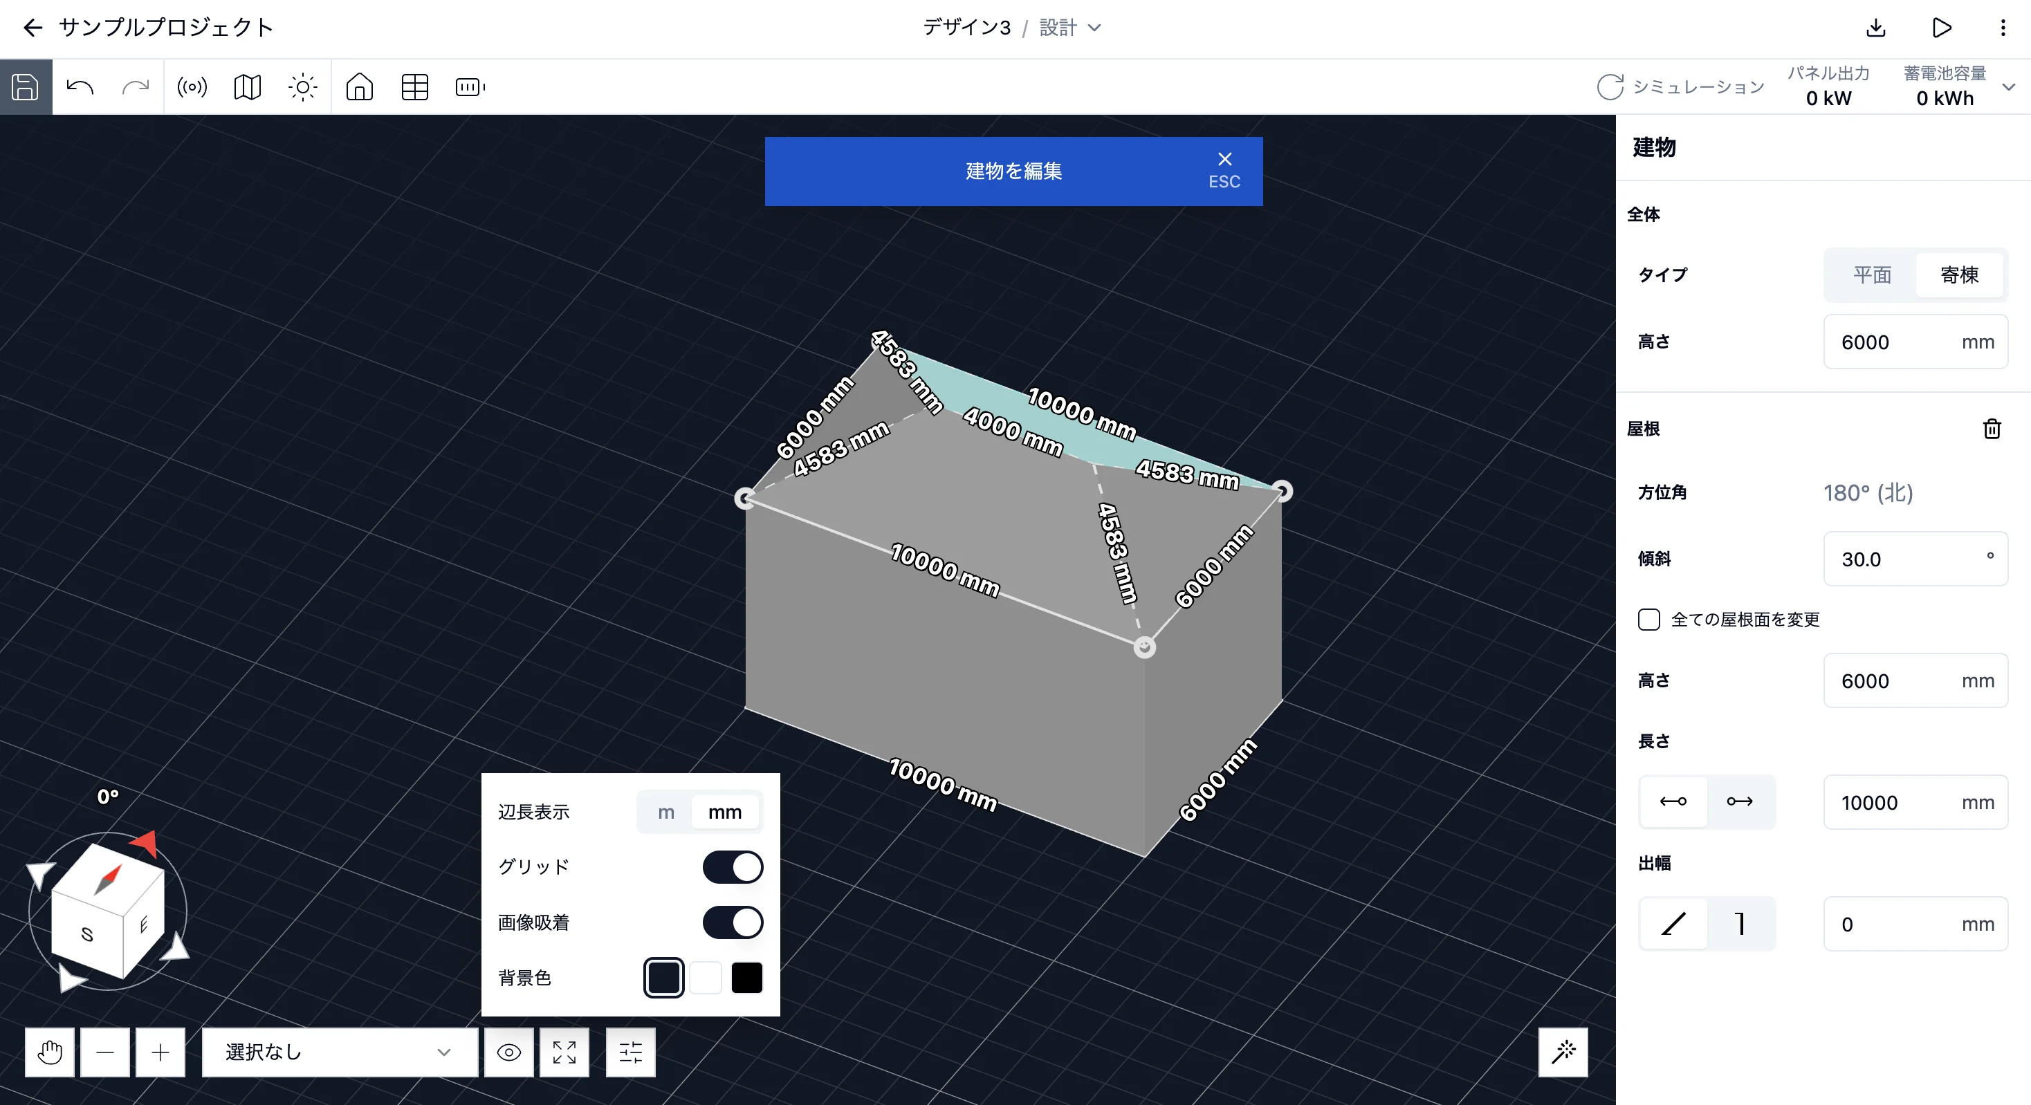Close the 建物を編集 banner with ESC
2031x1105 pixels.
(1224, 170)
